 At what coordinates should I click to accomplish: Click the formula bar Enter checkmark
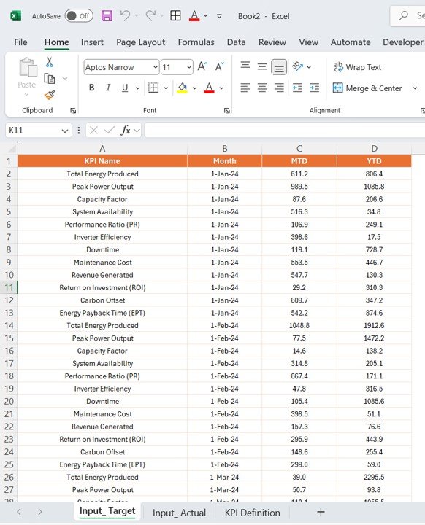109,131
